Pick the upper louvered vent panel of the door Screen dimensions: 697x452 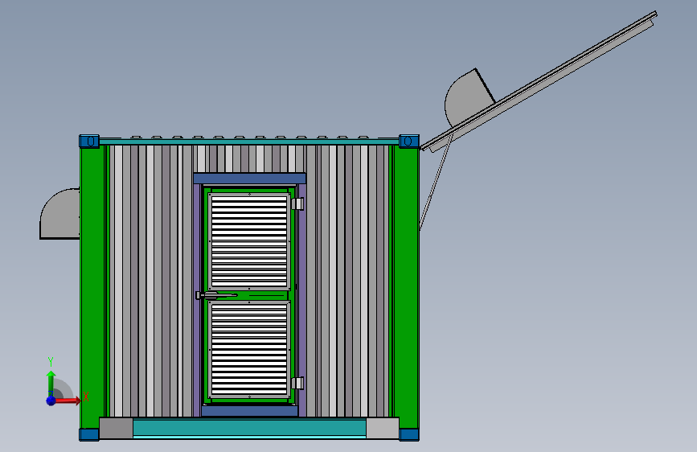click(x=249, y=241)
